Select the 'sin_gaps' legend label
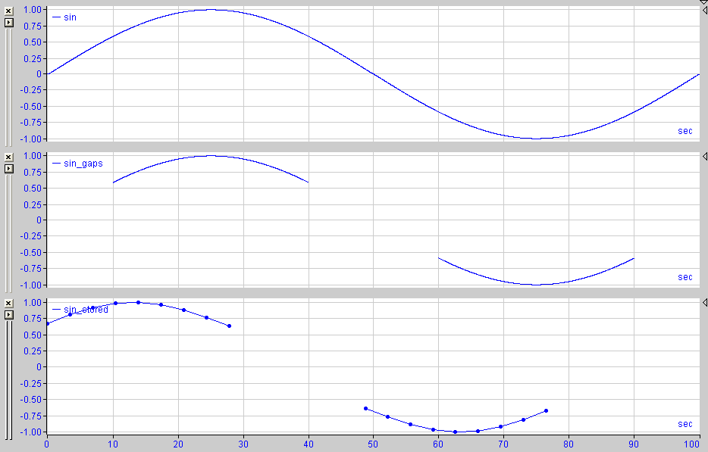This screenshot has width=708, height=452. point(83,164)
